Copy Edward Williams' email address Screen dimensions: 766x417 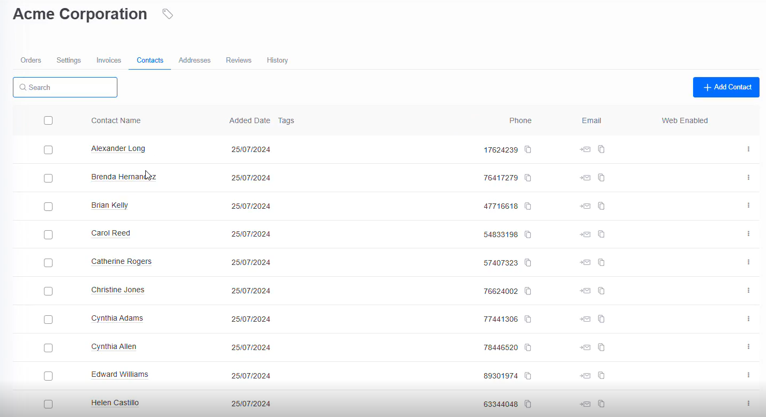pyautogui.click(x=601, y=376)
